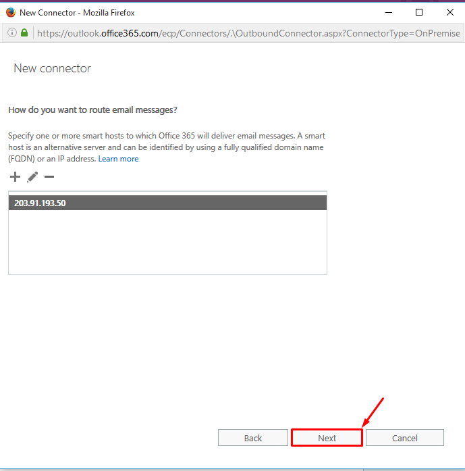465x471 pixels.
Task: Go back with the Back button
Action: pyautogui.click(x=253, y=438)
